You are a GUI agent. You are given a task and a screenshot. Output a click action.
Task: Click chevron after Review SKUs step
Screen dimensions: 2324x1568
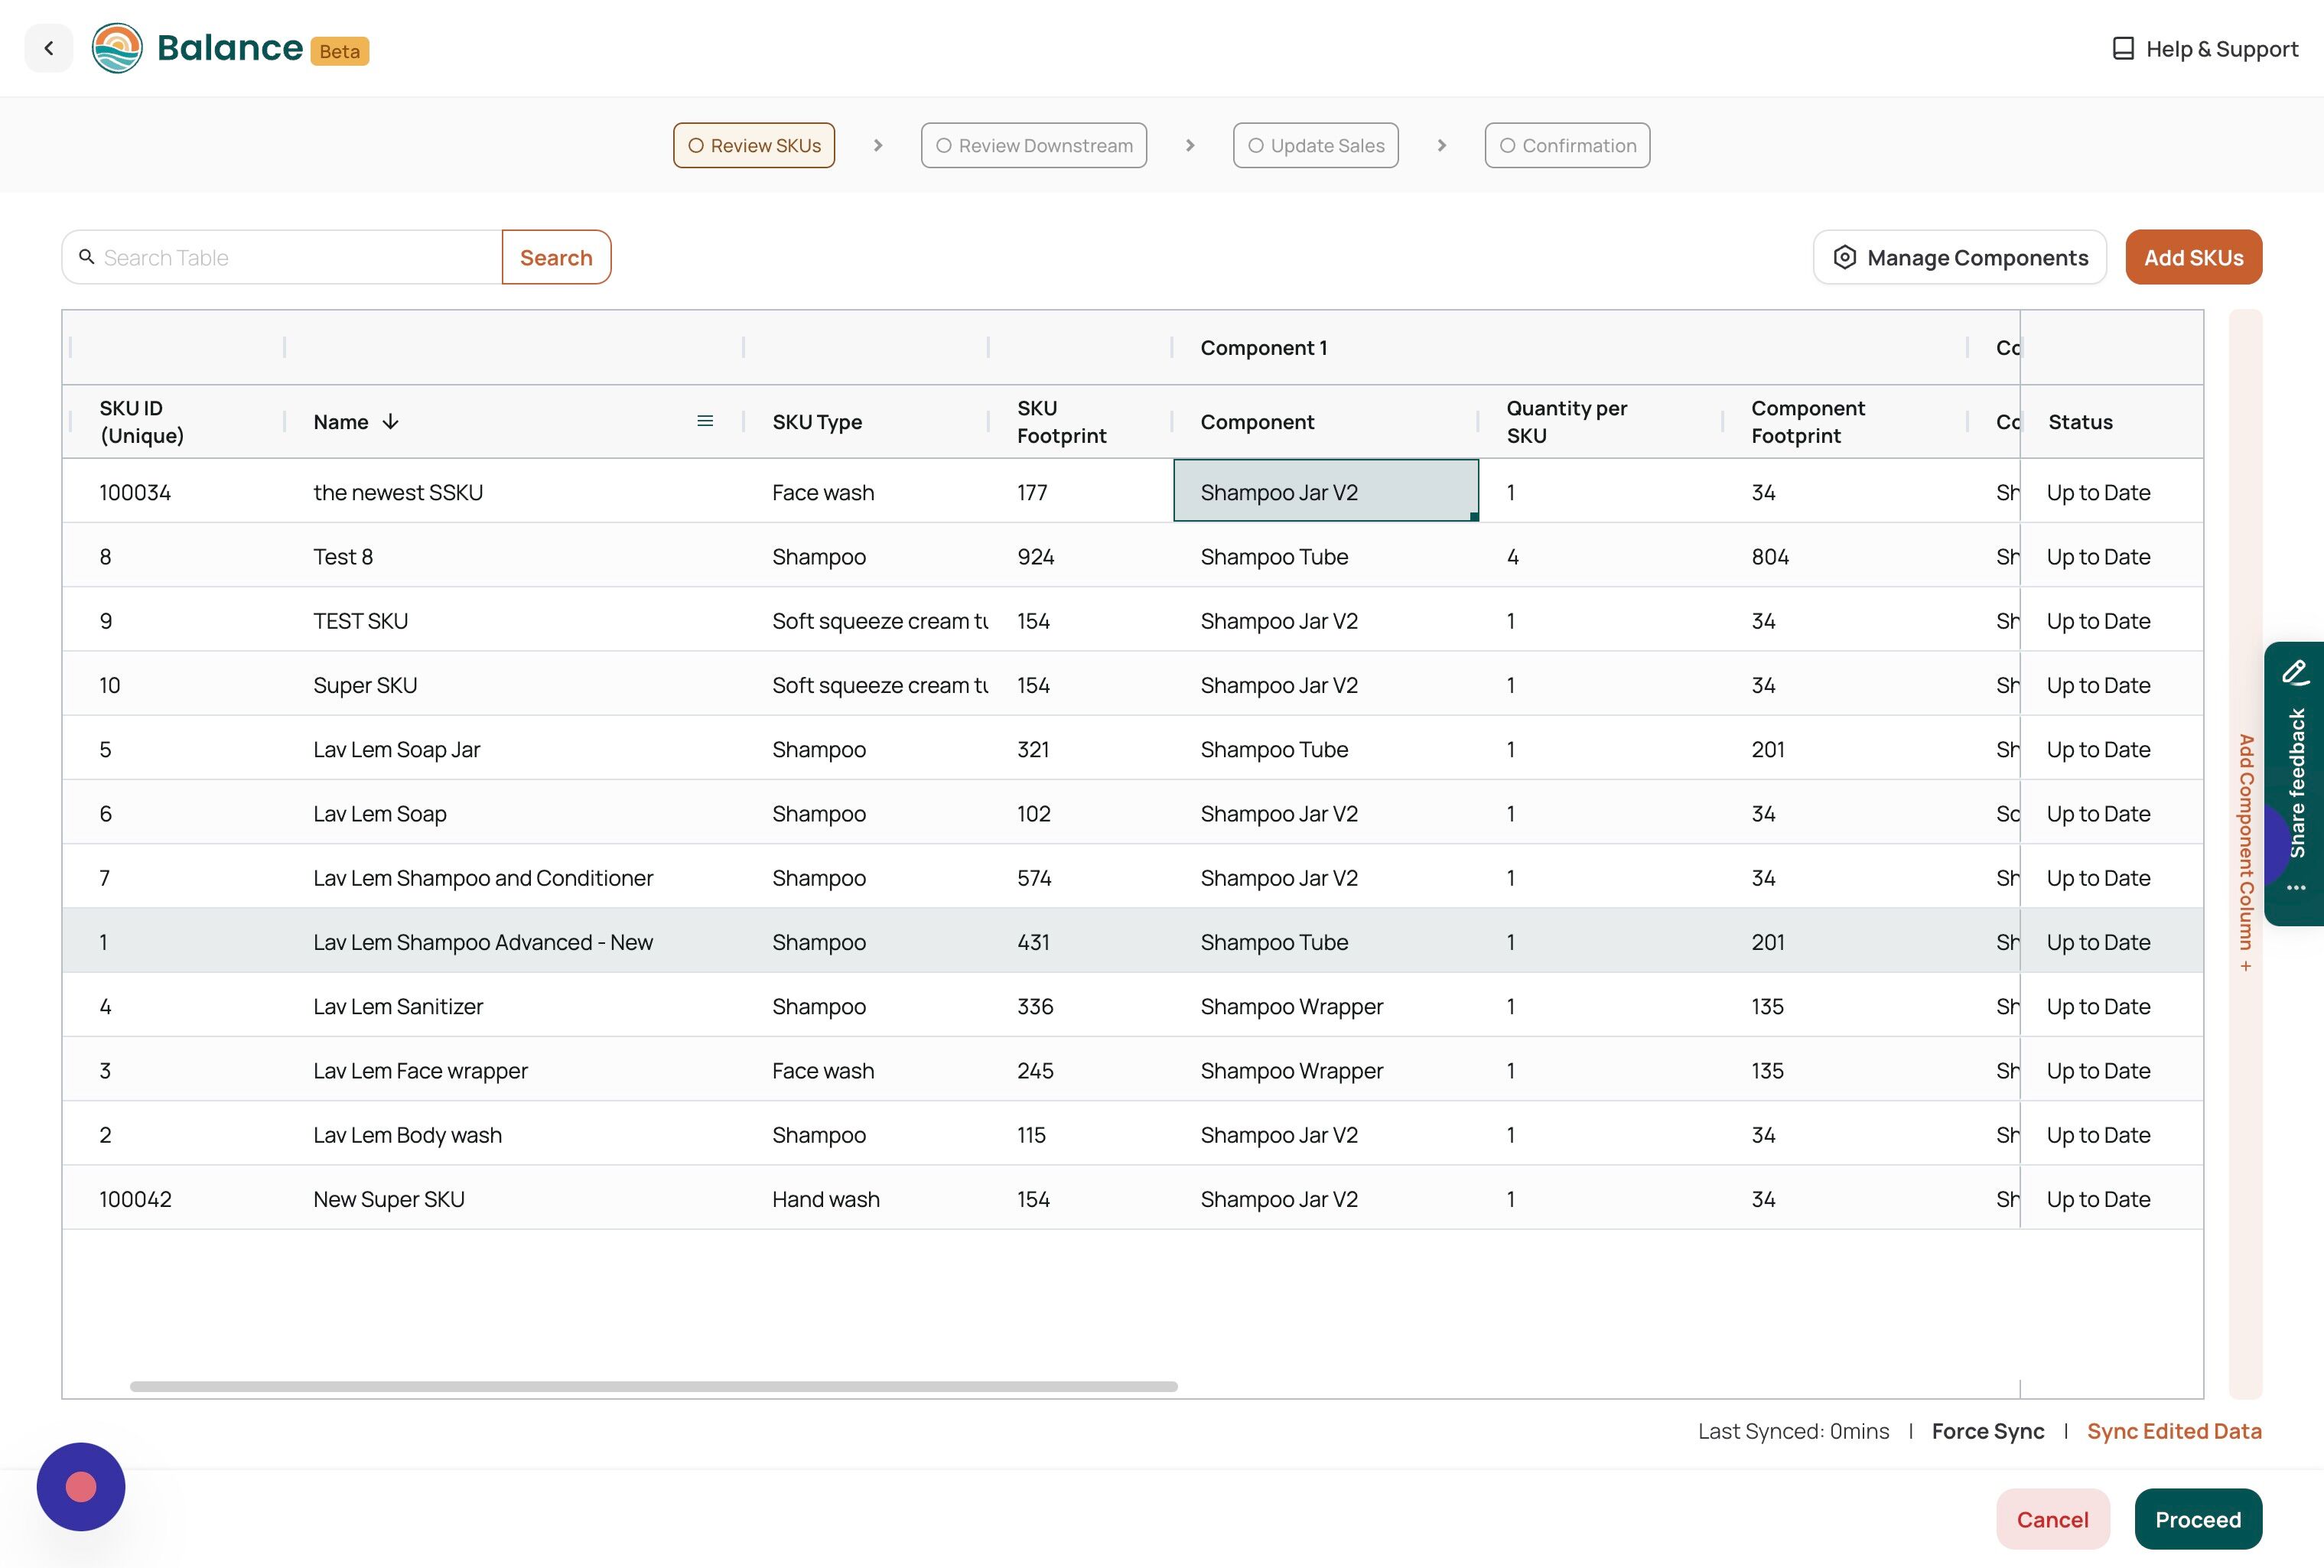878,145
